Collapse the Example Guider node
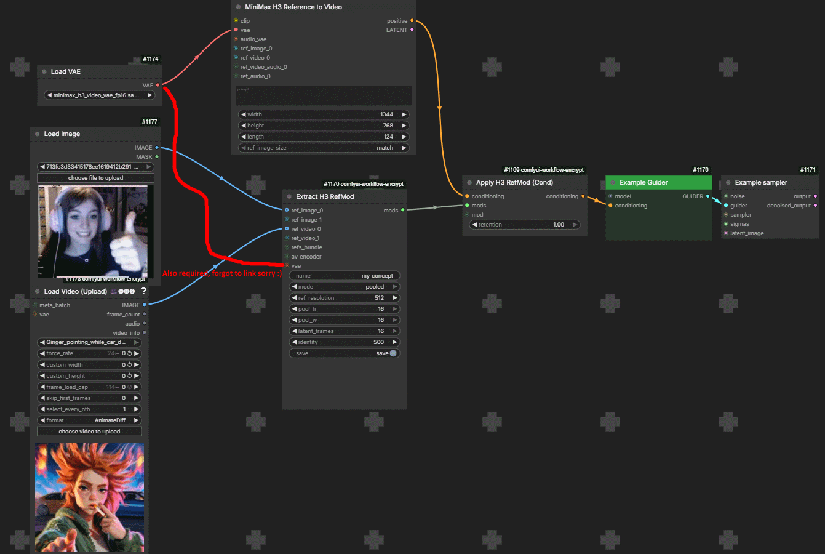825x554 pixels. [613, 183]
